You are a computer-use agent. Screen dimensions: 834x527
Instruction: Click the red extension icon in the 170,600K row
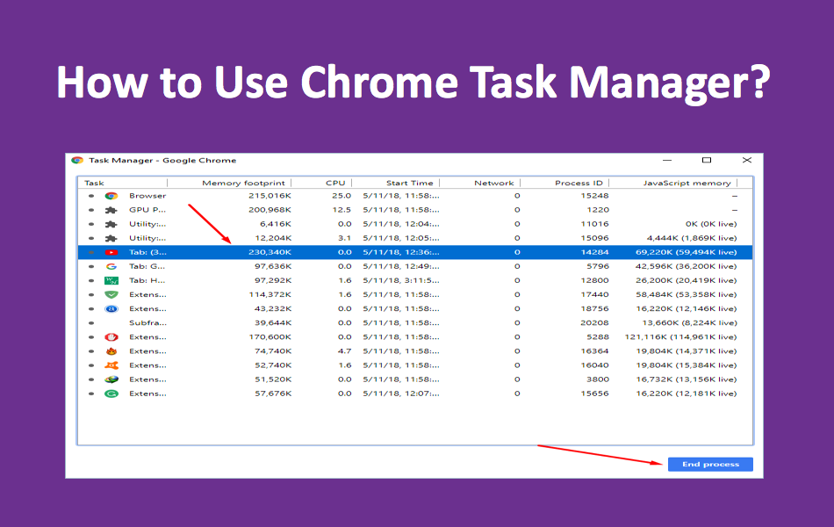pyautogui.click(x=111, y=337)
